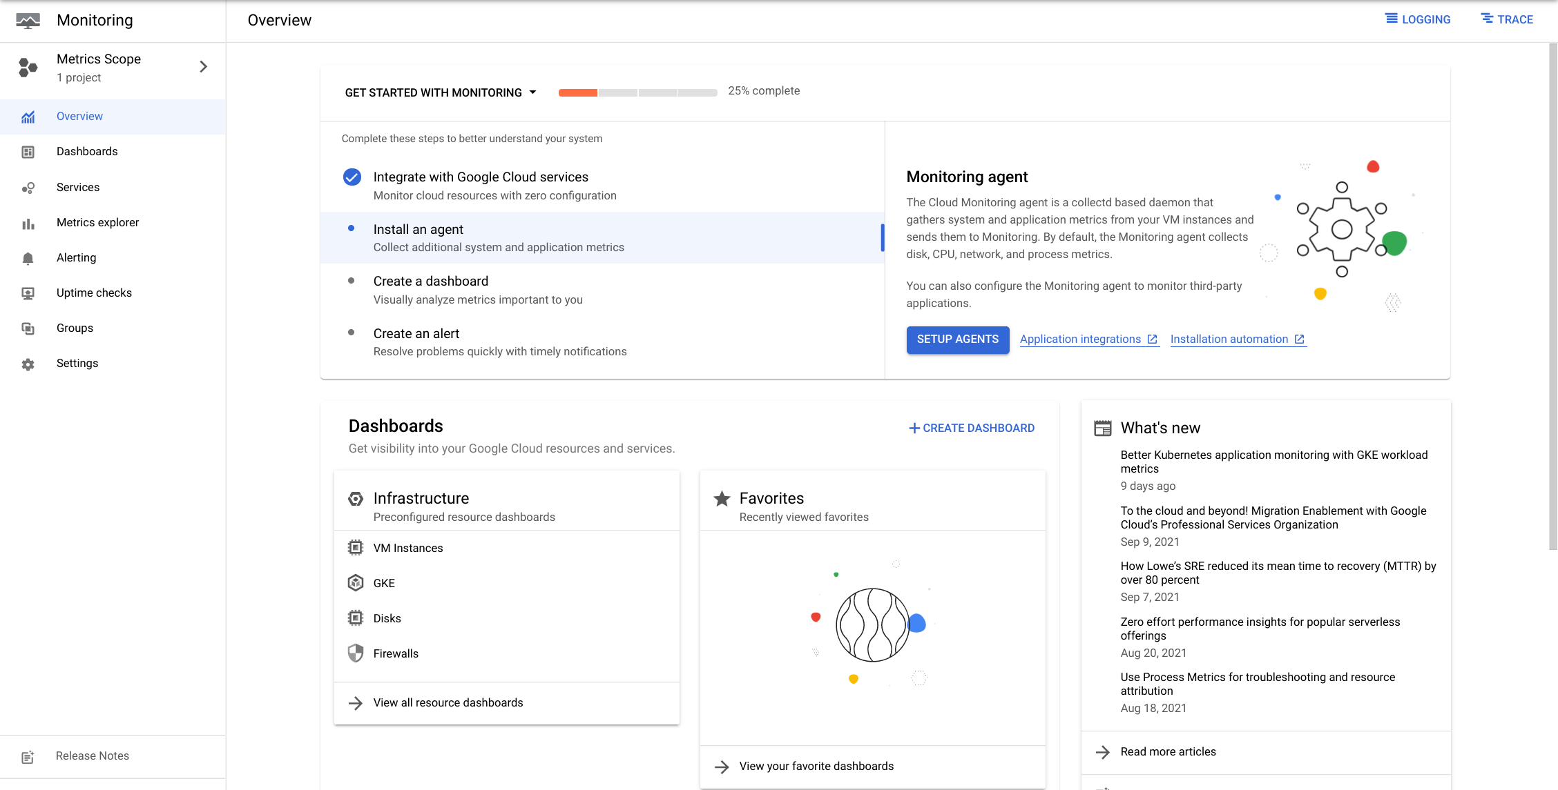Select the Settings gear icon

[27, 363]
